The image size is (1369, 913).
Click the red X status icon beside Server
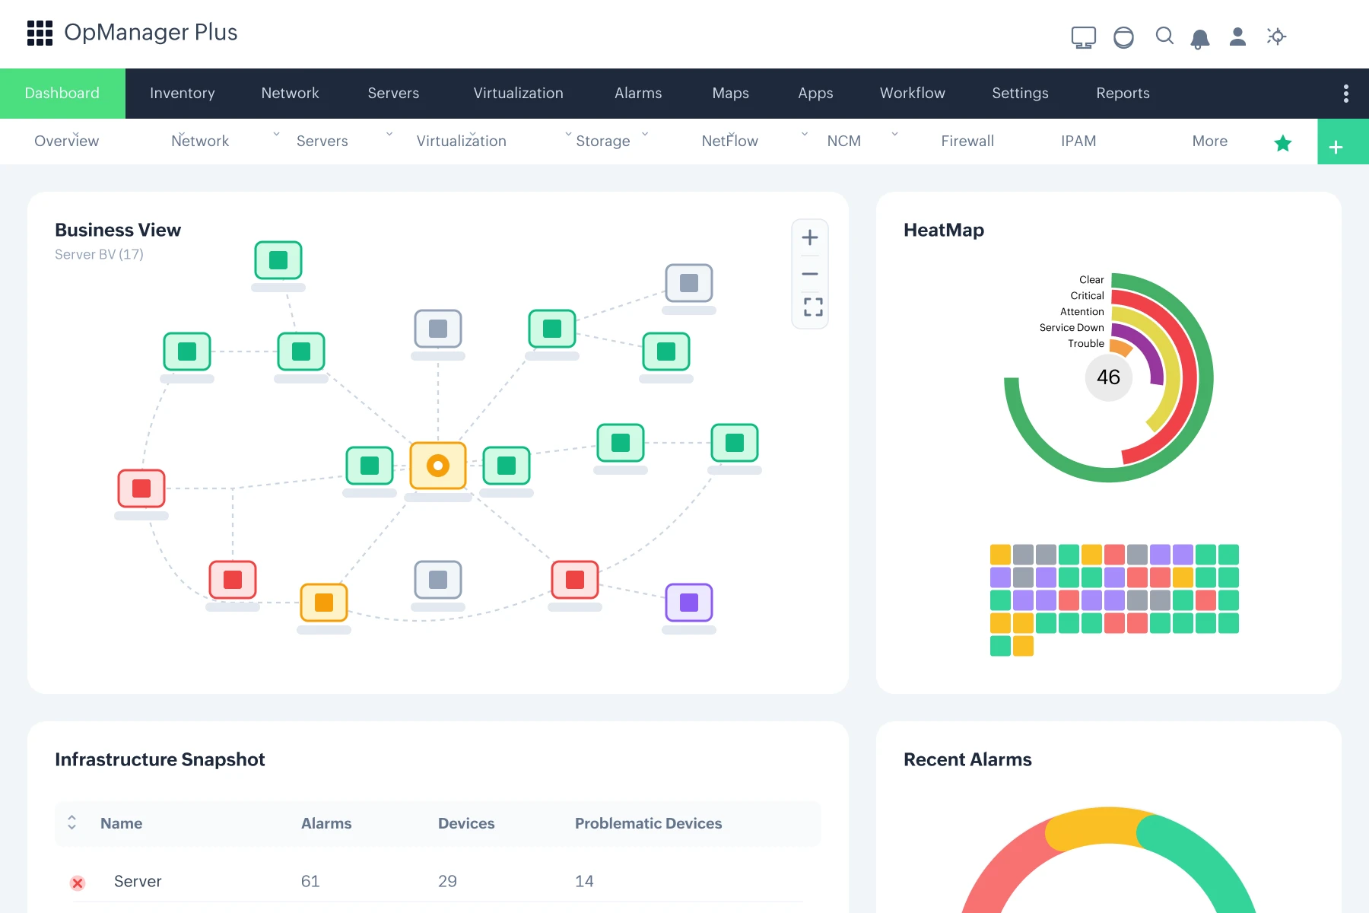point(78,883)
